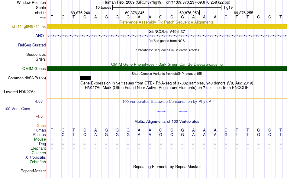Click Publications: Sequences in Scientific Articles title

pyautogui.click(x=167, y=50)
